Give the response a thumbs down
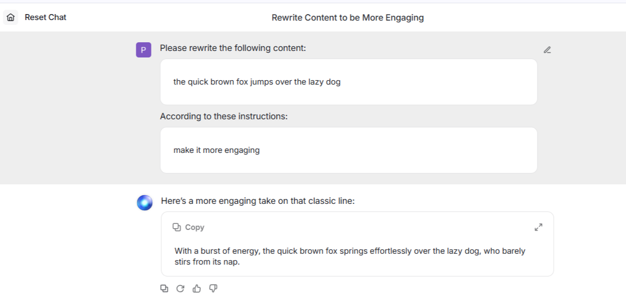 click(x=213, y=288)
